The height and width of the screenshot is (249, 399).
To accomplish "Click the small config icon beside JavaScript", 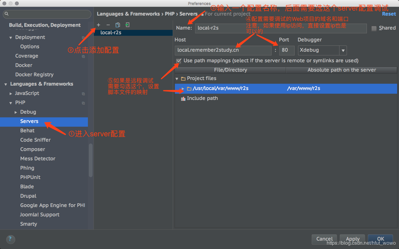I will (83, 93).
